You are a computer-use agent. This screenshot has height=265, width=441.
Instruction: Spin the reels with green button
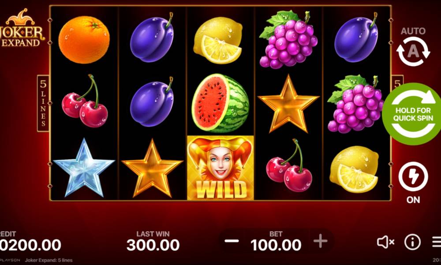pos(412,114)
